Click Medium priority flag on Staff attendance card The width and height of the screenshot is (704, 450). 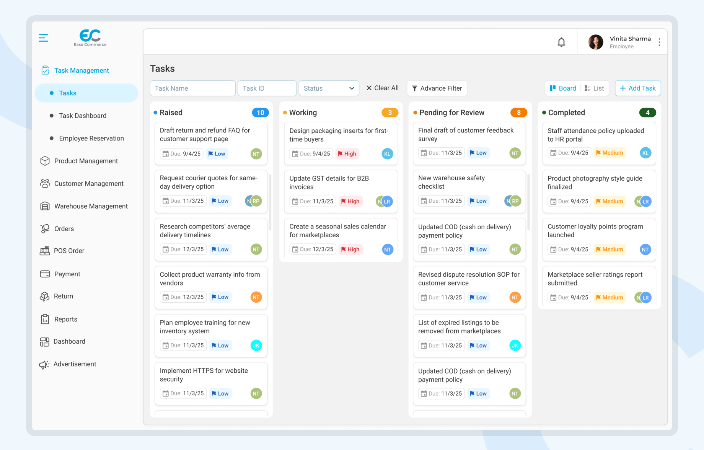pyautogui.click(x=610, y=153)
